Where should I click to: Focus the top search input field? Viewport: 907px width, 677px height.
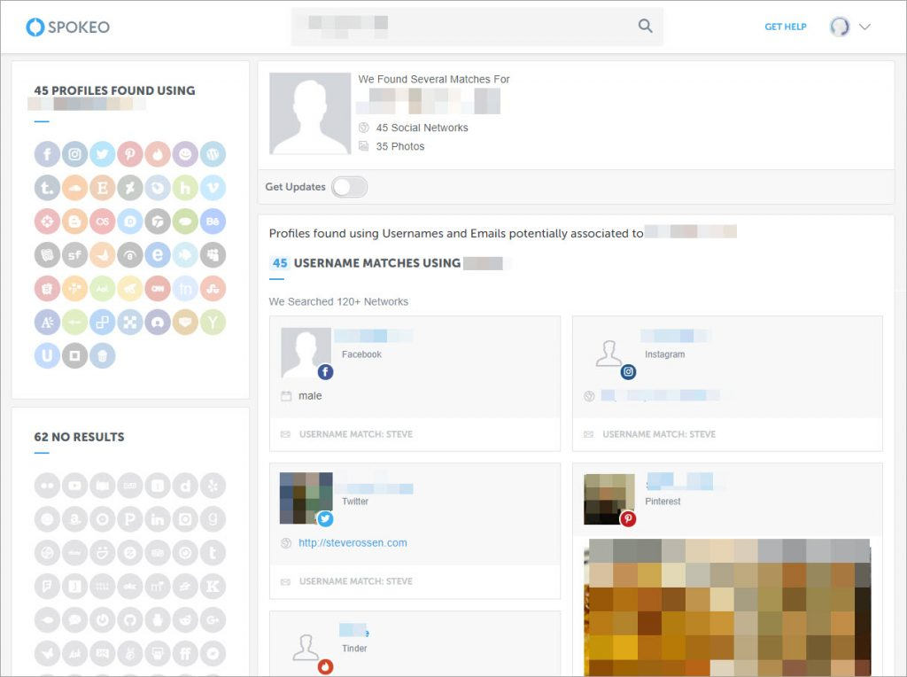point(477,26)
